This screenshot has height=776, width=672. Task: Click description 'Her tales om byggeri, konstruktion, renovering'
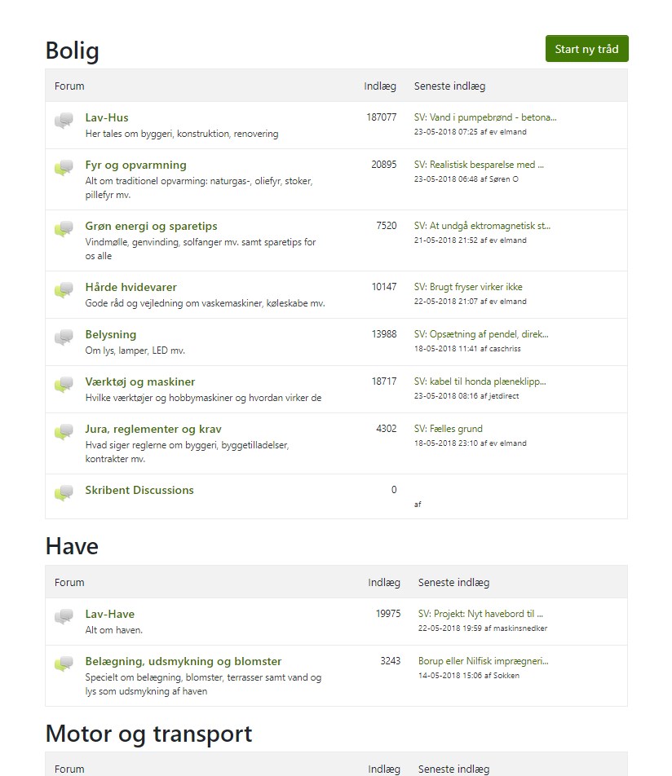point(182,134)
